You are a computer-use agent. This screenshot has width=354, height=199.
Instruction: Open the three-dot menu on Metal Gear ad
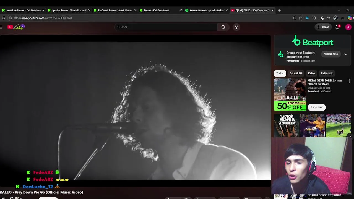click(349, 81)
